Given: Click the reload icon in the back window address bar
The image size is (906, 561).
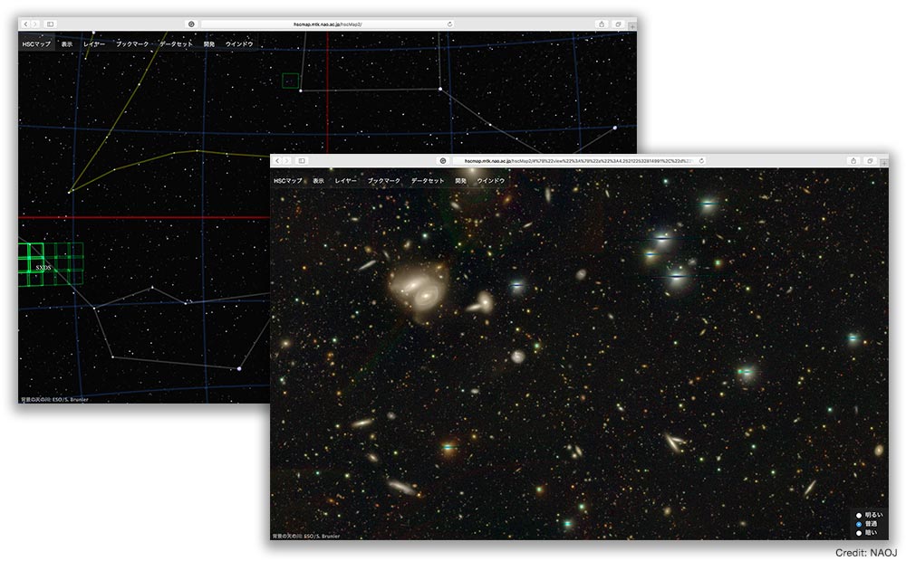Looking at the screenshot, I should coord(449,24).
